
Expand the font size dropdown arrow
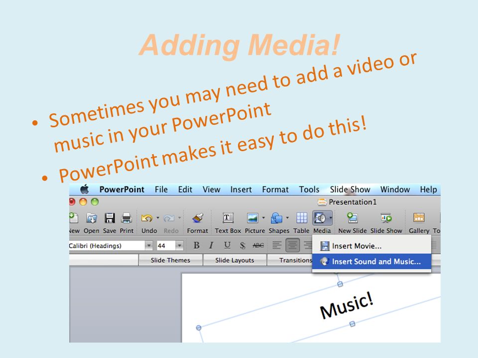pos(180,245)
